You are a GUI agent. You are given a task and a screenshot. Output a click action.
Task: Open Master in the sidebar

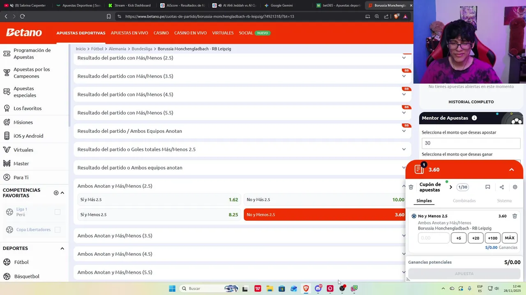(x=21, y=163)
